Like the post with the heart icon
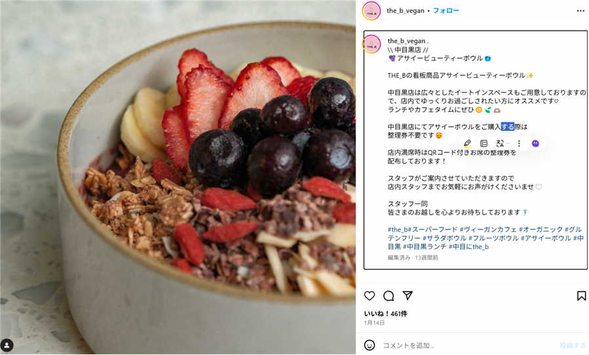The image size is (589, 355). (370, 296)
